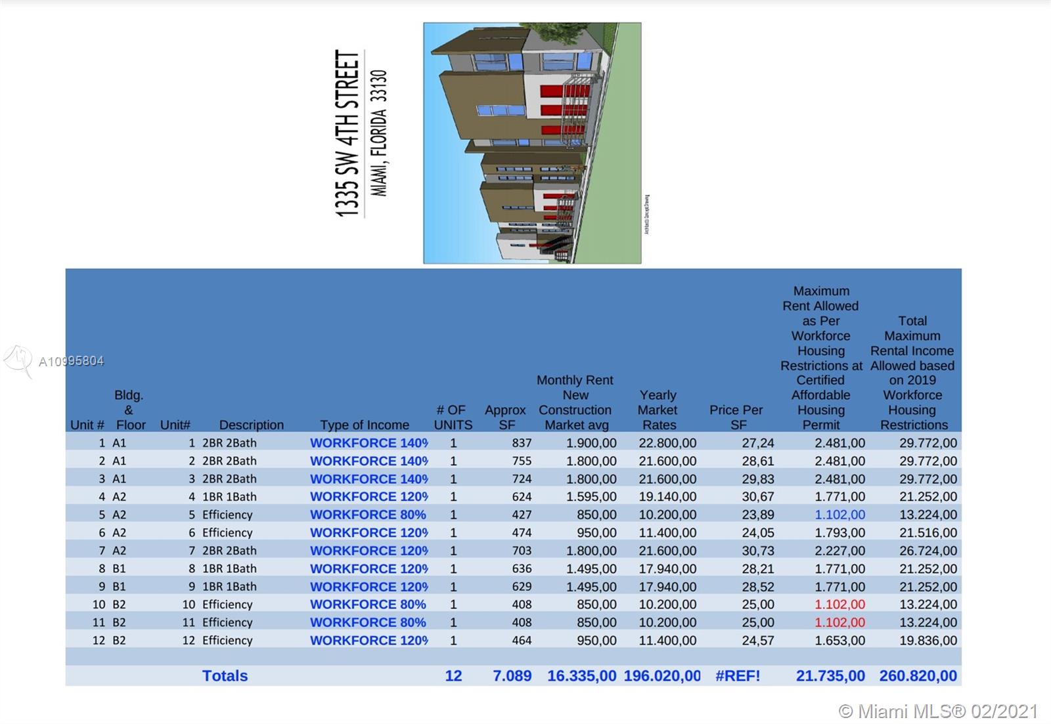Viewport: 1051px width, 724px height.
Task: Click approx SF value 427
Action: tap(522, 515)
